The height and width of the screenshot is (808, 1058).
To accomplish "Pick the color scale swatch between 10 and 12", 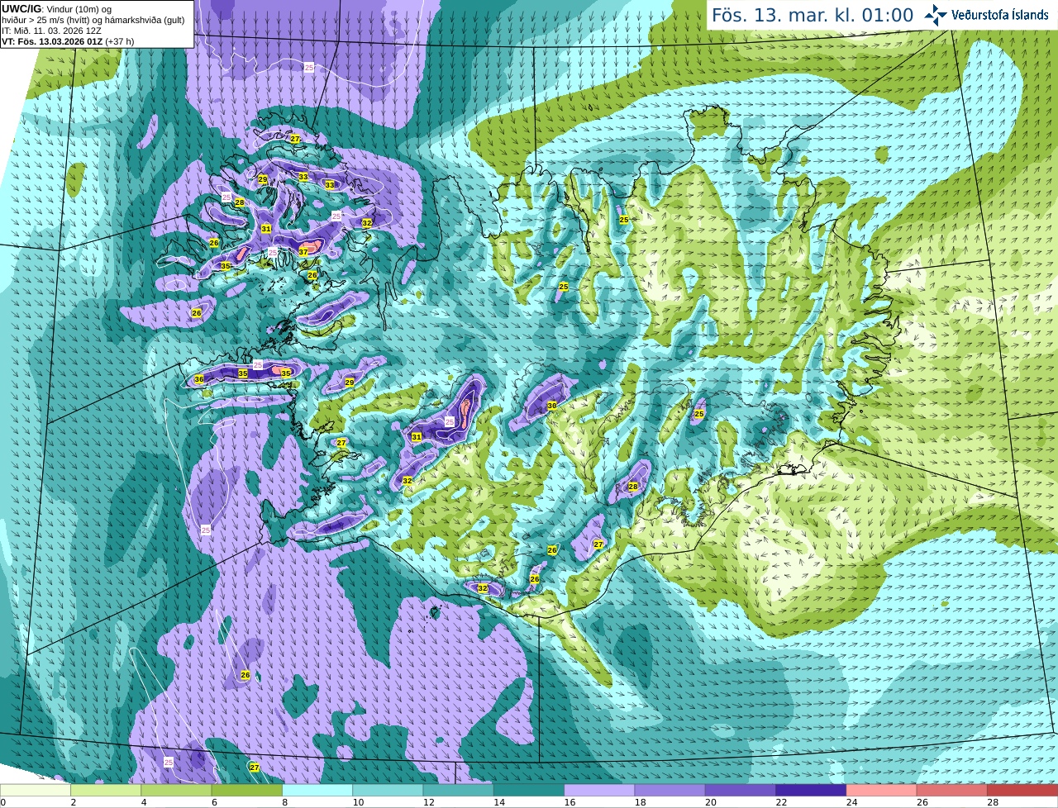I will click(388, 790).
